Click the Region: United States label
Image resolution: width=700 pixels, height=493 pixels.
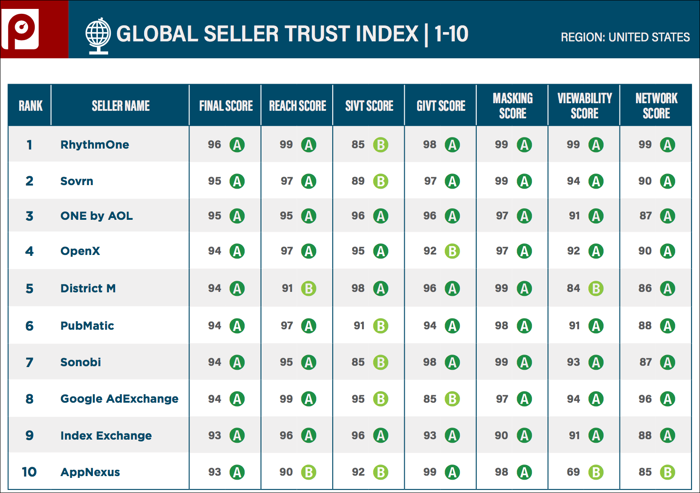pos(625,37)
